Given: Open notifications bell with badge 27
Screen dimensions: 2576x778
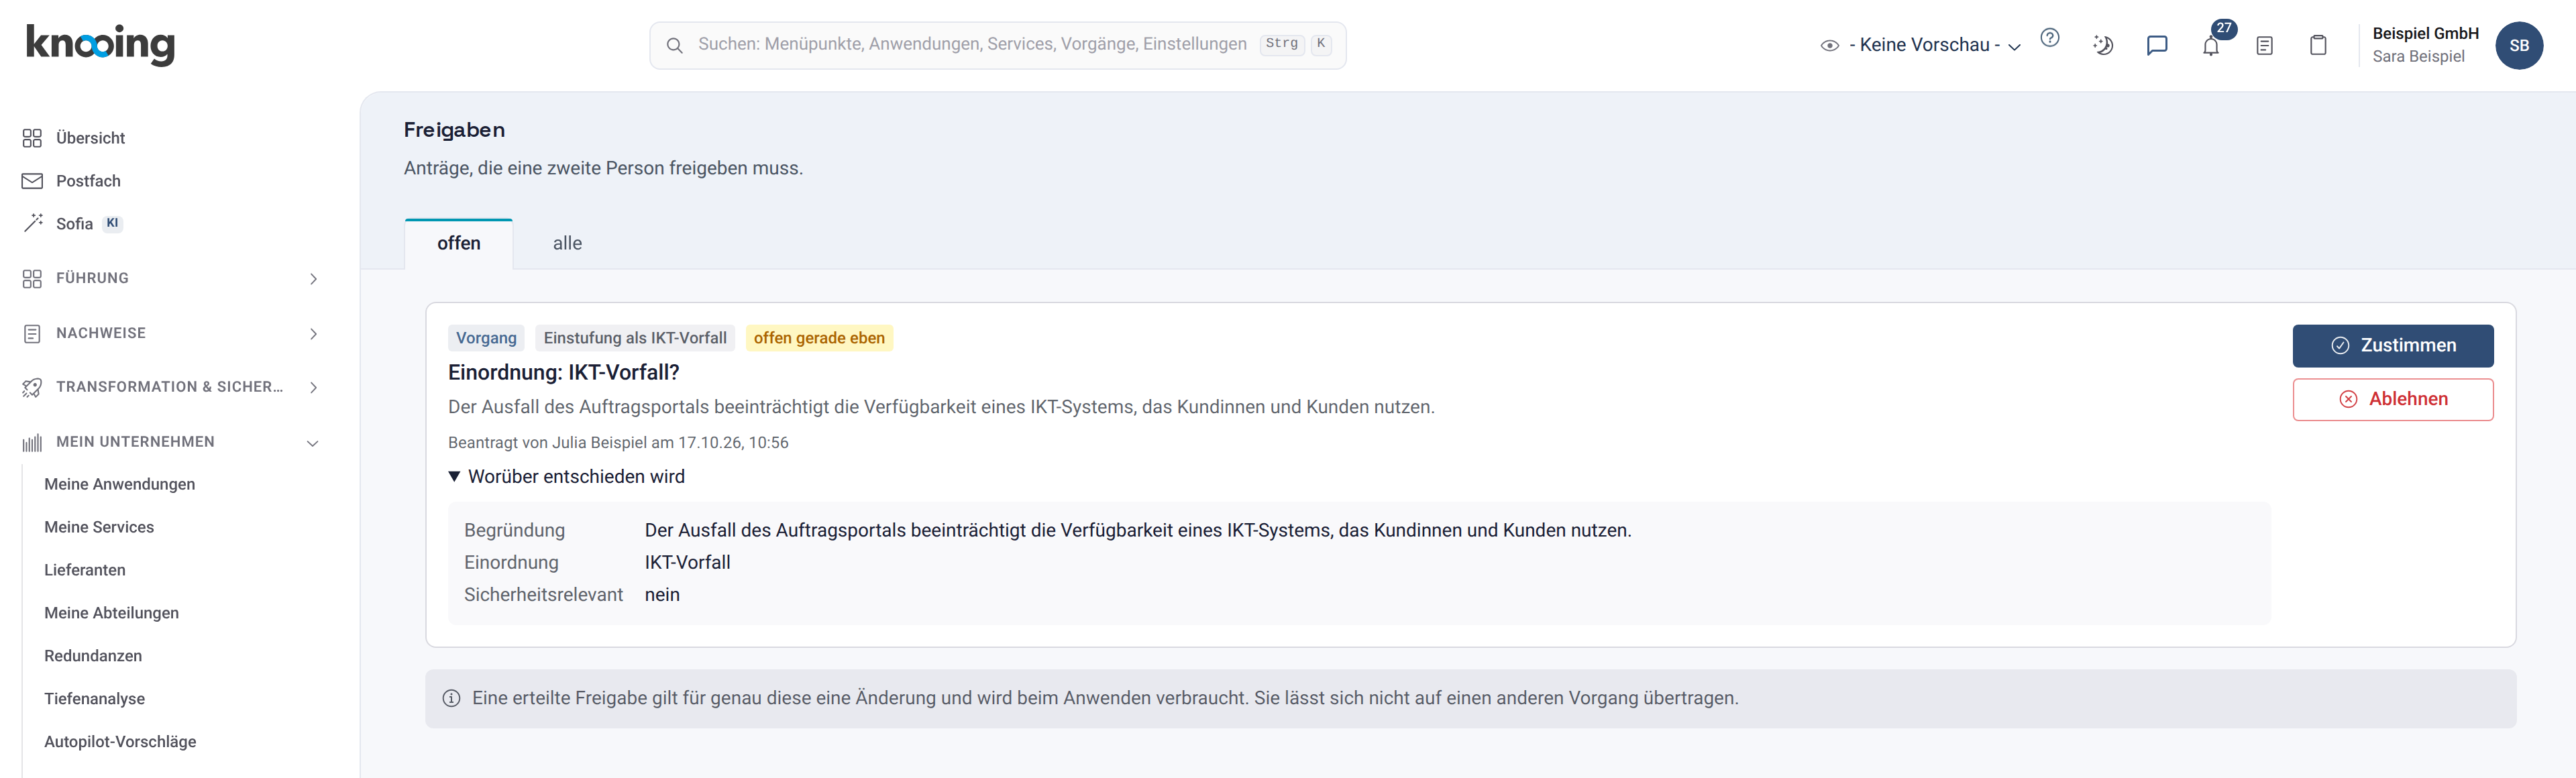Looking at the screenshot, I should [2211, 46].
